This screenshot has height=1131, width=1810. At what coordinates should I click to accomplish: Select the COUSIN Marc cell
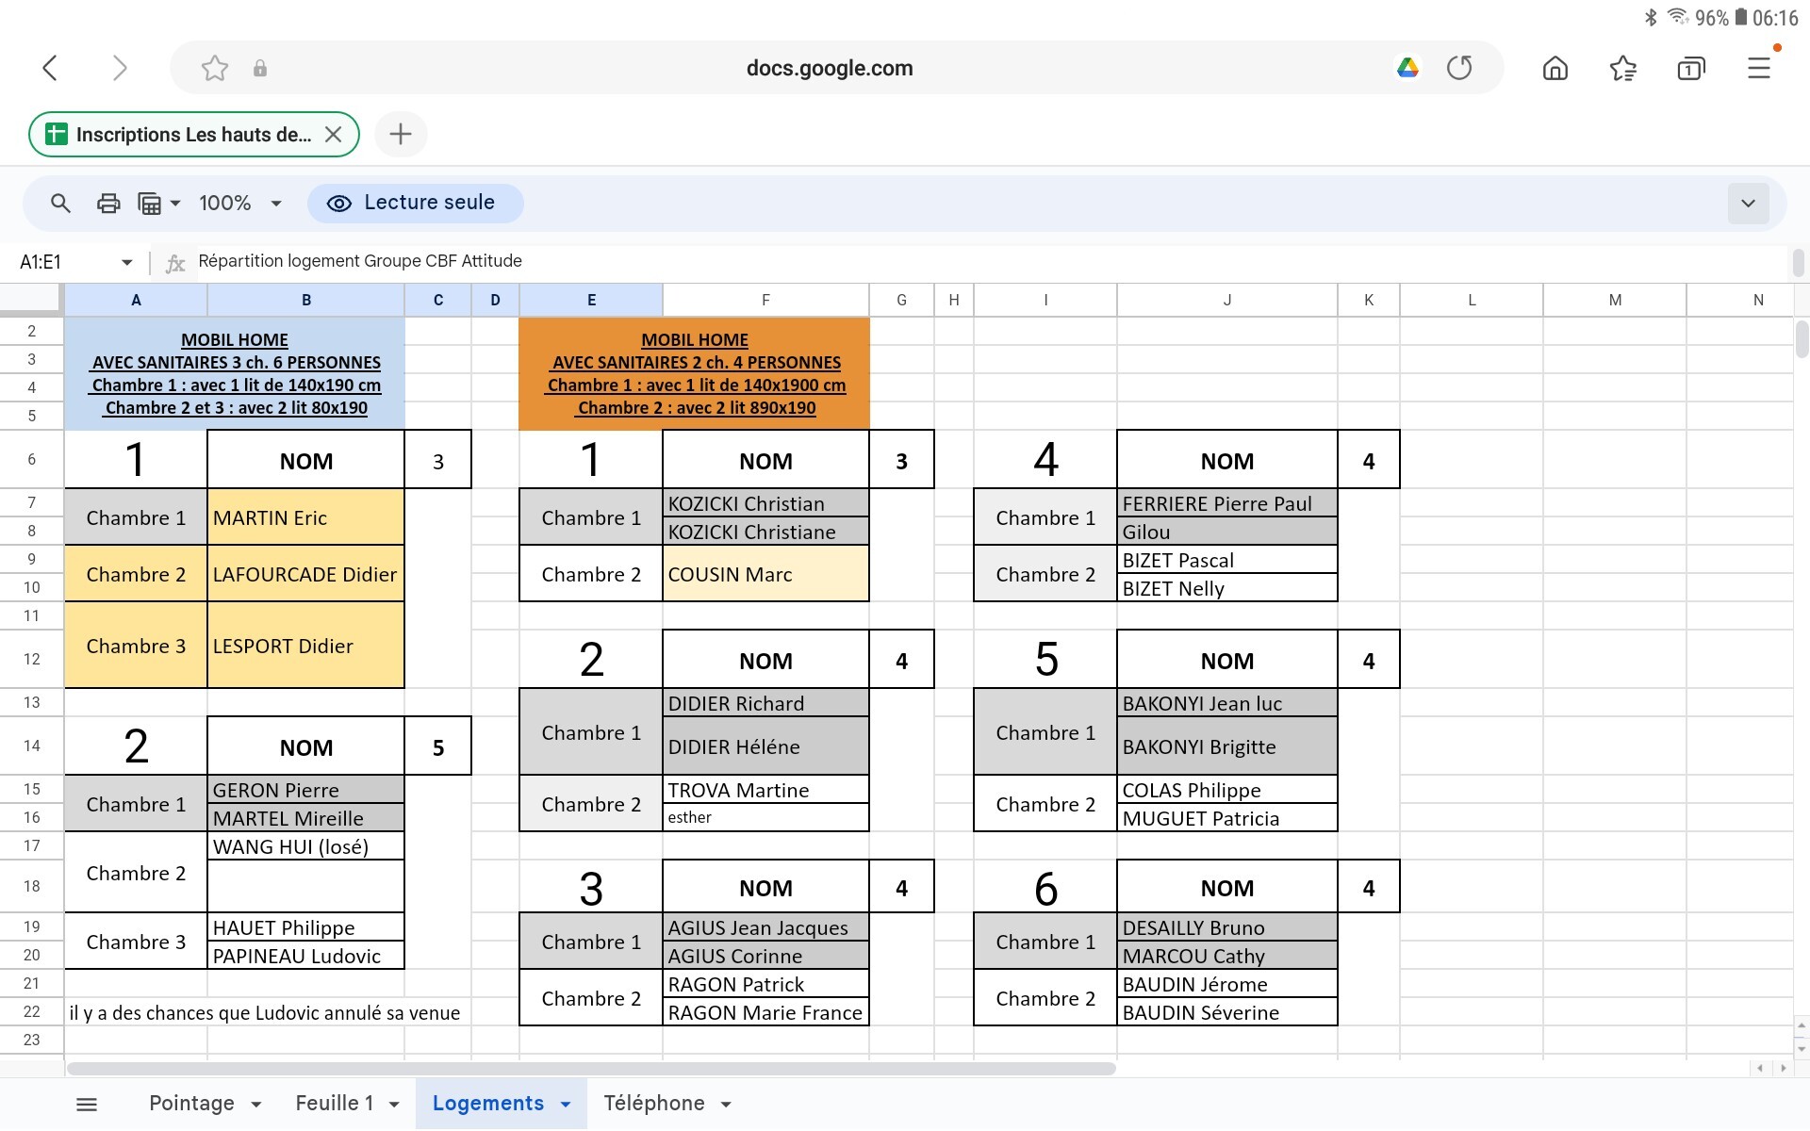pos(765,573)
